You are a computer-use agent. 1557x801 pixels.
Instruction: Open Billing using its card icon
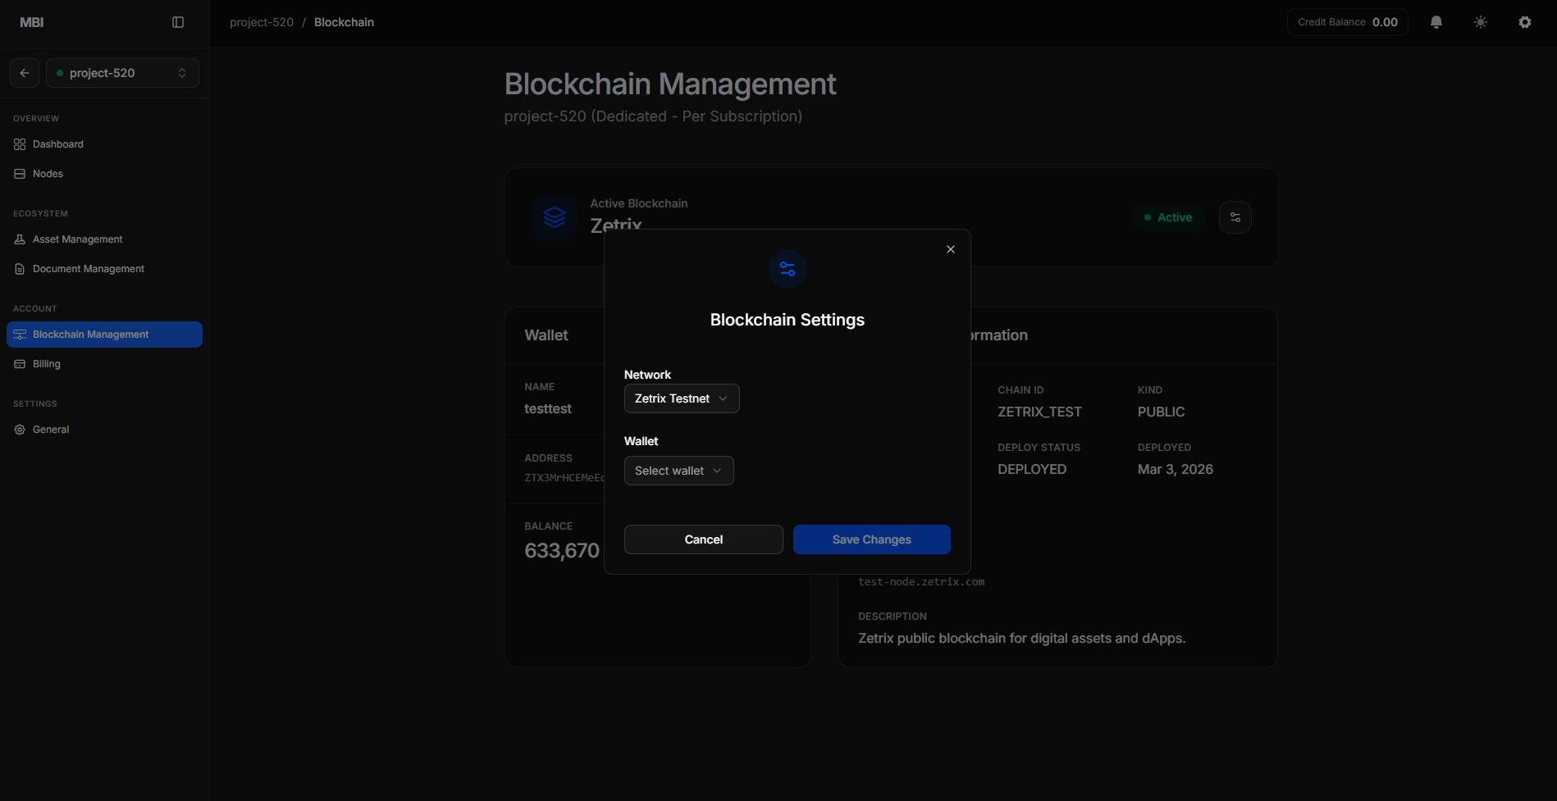(x=18, y=363)
